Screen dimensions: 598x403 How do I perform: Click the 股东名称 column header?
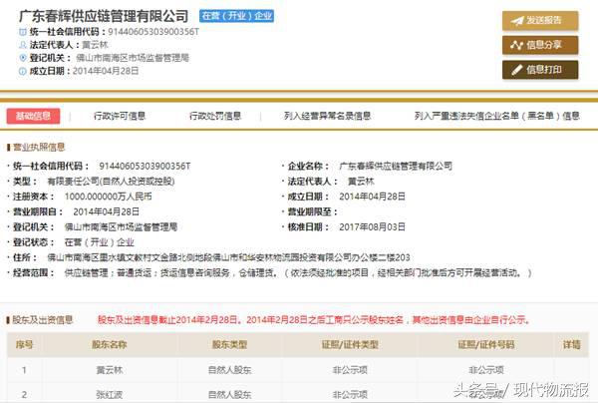pyautogui.click(x=110, y=345)
